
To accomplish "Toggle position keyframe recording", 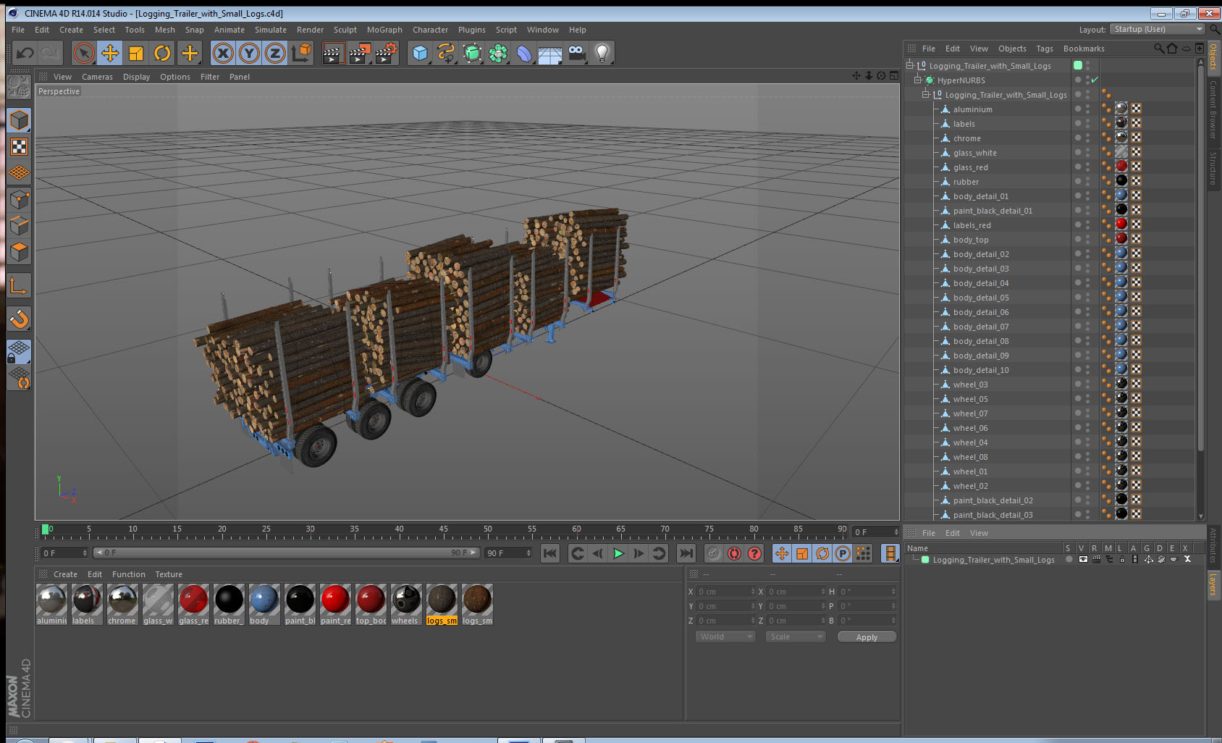I will pyautogui.click(x=782, y=553).
